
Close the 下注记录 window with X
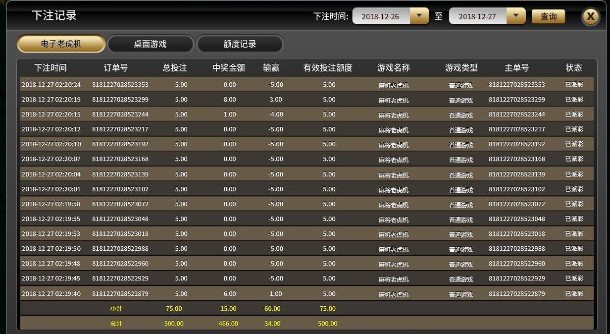[x=590, y=16]
